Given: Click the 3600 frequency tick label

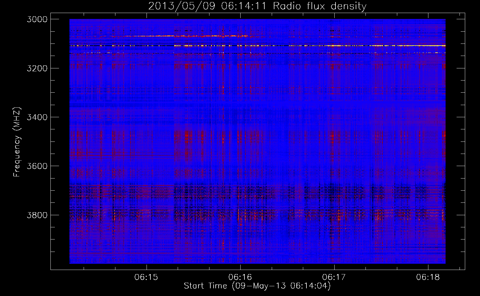Looking at the screenshot, I should coord(37,166).
